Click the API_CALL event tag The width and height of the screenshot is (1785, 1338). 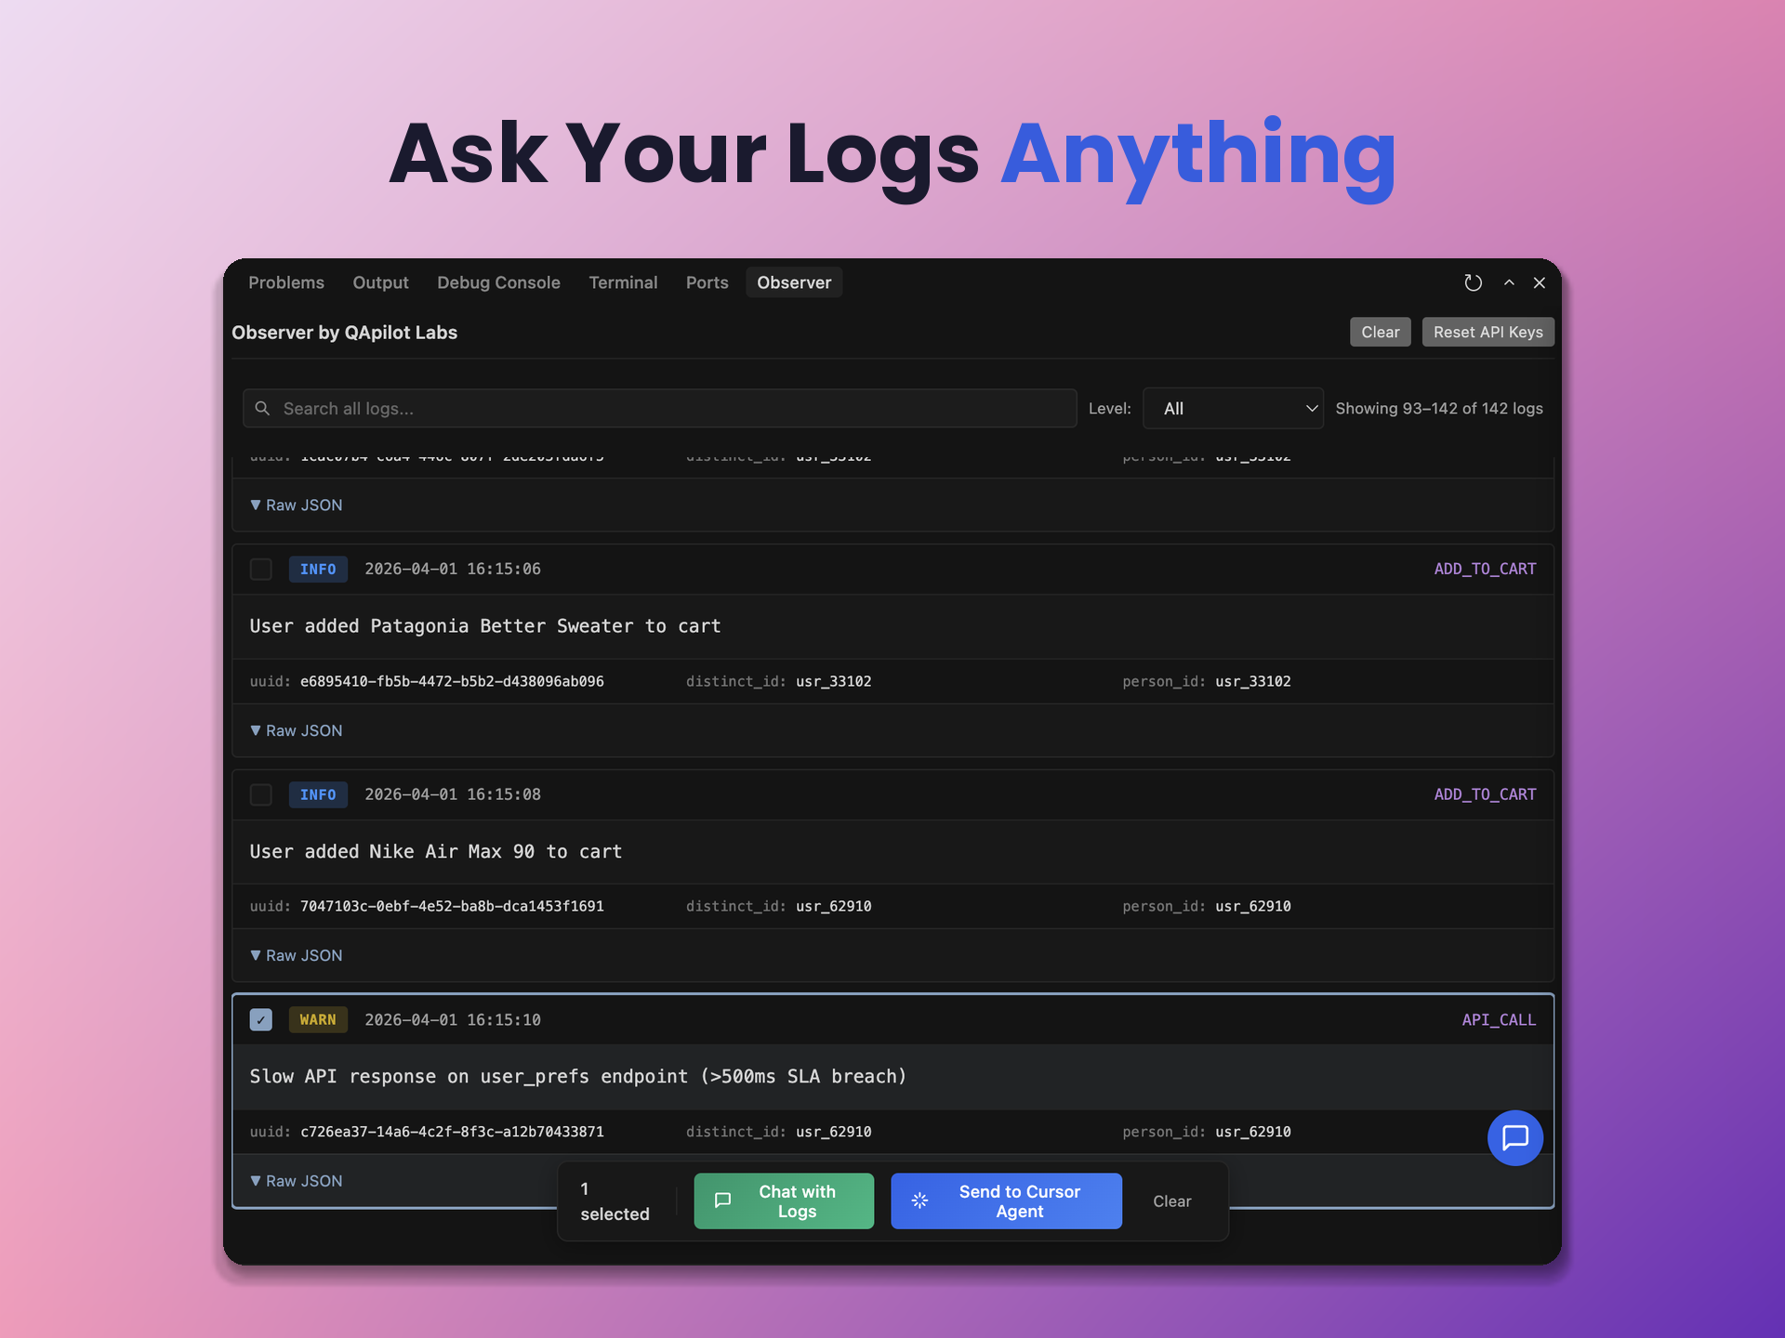tap(1499, 1019)
